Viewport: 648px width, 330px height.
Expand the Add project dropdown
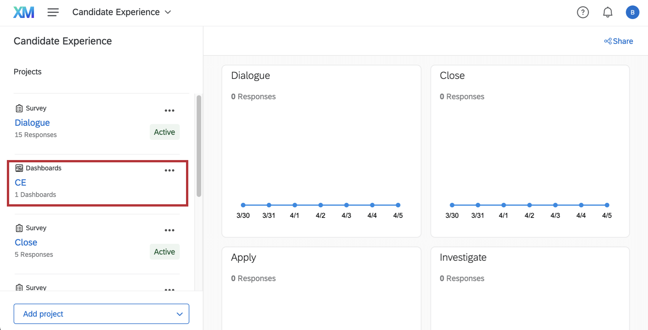click(101, 314)
